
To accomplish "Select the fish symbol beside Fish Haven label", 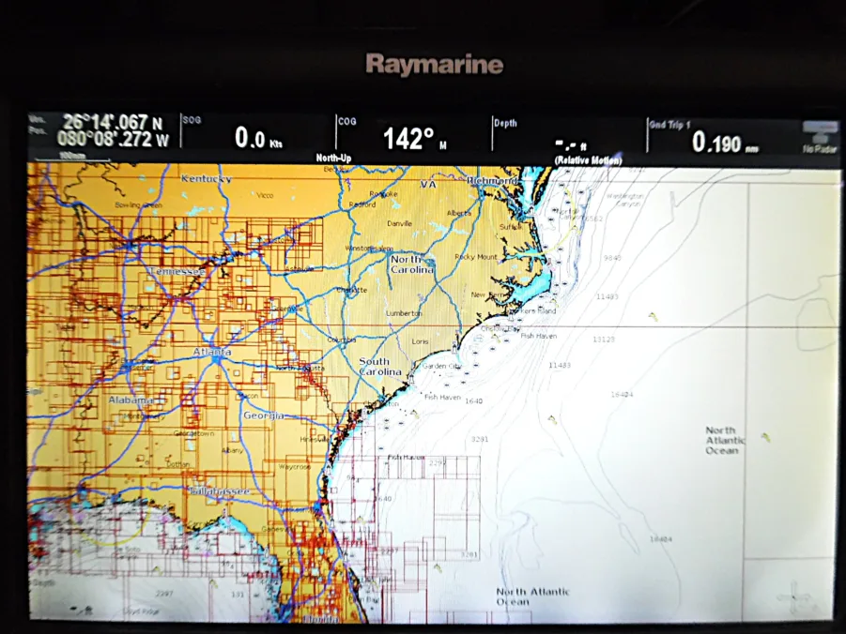I will (505, 340).
